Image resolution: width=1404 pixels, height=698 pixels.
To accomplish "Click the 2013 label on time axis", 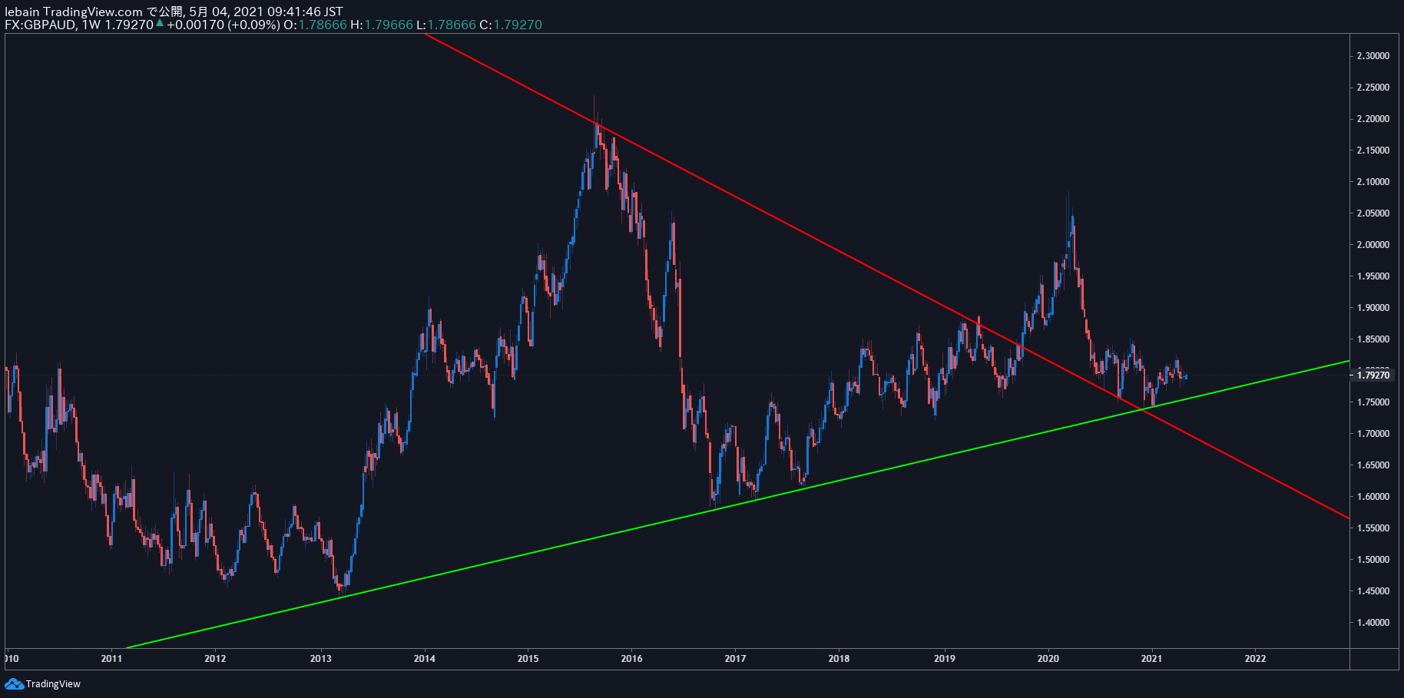I will pos(320,659).
